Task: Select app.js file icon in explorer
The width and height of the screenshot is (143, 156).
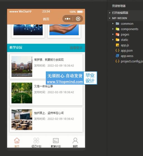Action: (x=117, y=45)
